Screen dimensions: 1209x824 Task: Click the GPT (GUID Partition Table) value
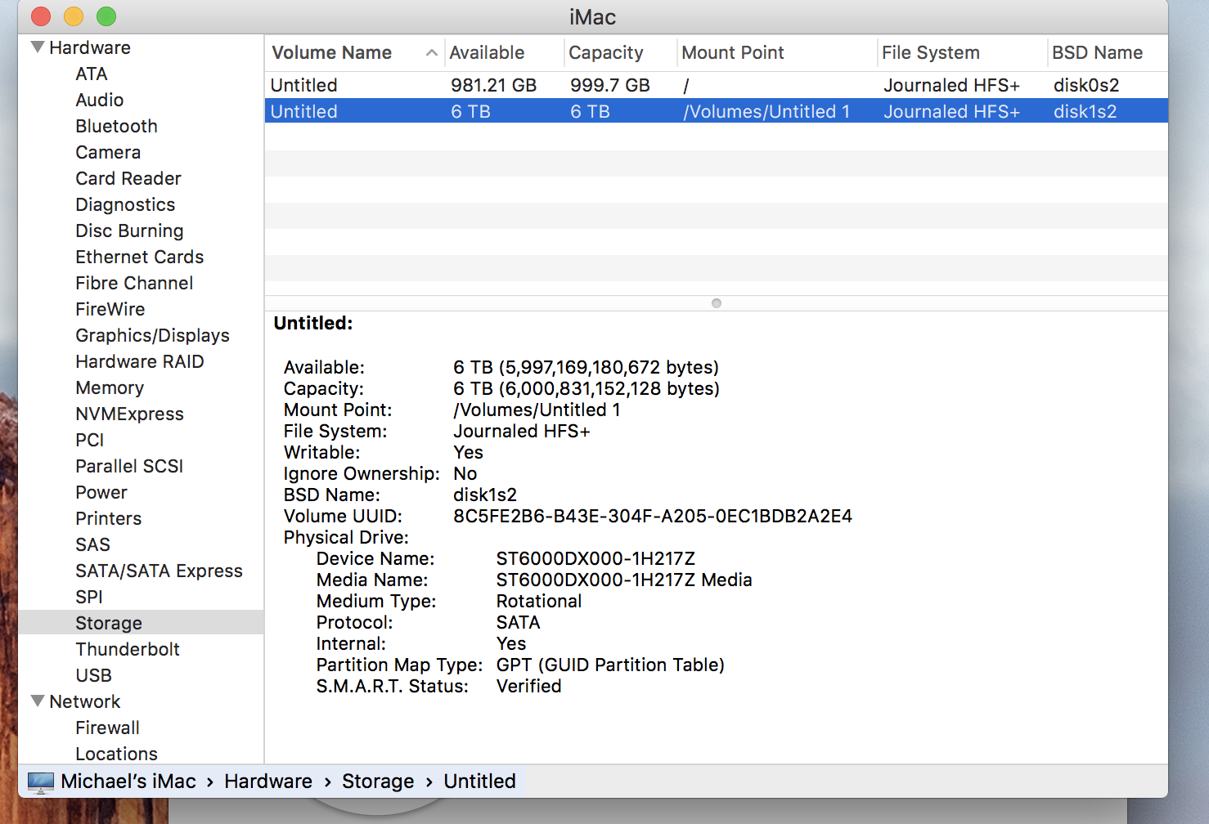pyautogui.click(x=610, y=665)
